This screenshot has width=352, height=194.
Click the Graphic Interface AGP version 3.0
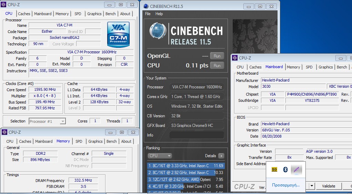[319, 151]
